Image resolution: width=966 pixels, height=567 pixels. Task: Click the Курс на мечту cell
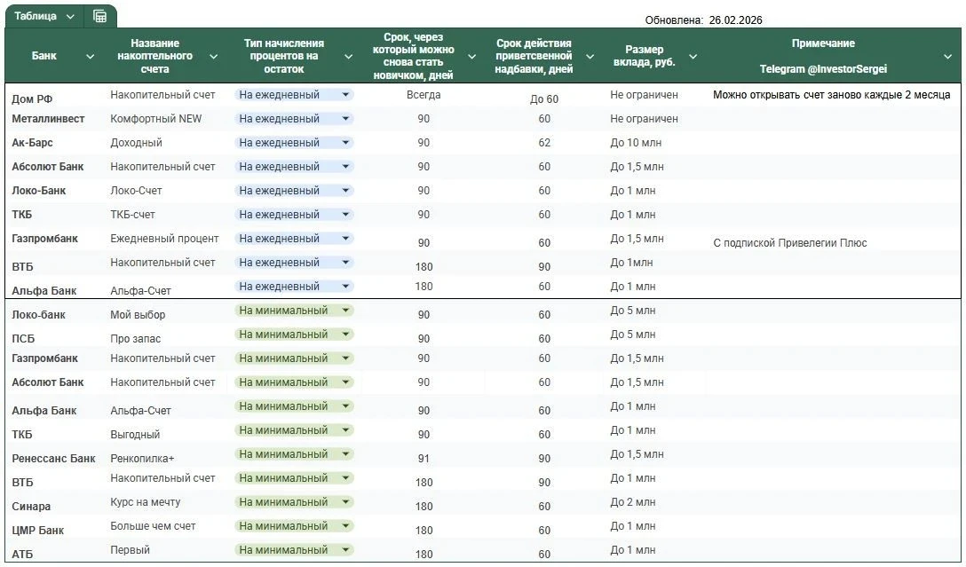coord(146,502)
